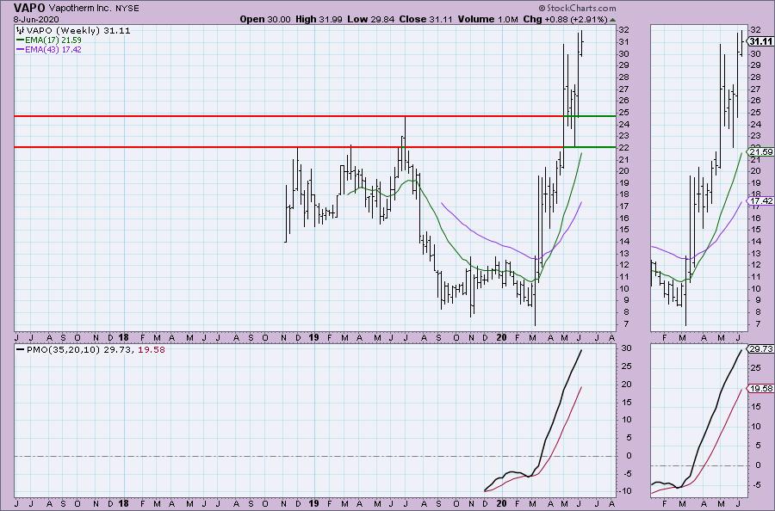Click the year 18 label under price panel

(123, 338)
